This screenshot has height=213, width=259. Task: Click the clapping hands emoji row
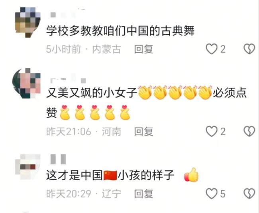click(x=175, y=93)
